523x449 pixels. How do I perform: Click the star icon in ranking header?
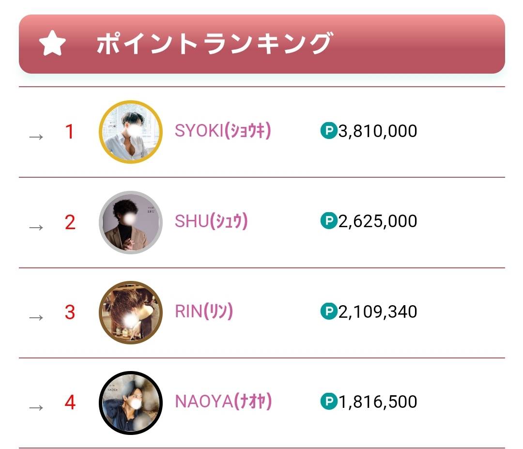[52, 44]
